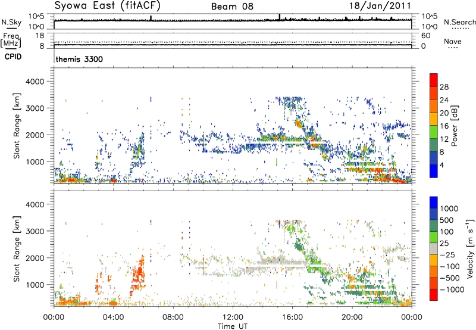476x330 pixels.
Task: Click the '4' tick on the power colorbar
Action: coord(442,165)
